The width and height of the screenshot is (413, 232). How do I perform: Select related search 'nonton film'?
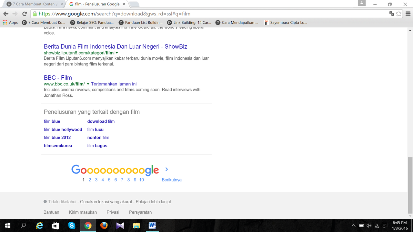[x=98, y=138]
